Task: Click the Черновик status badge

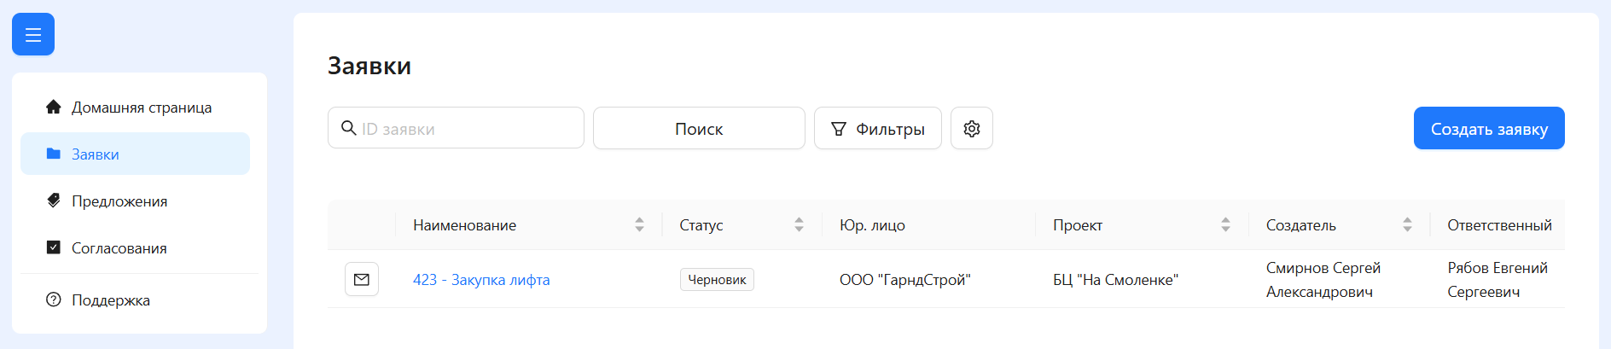Action: tap(717, 279)
